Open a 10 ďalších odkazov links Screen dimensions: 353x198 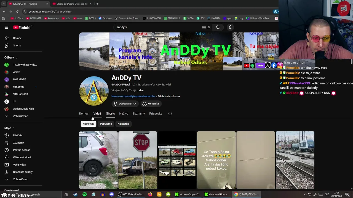point(168,96)
